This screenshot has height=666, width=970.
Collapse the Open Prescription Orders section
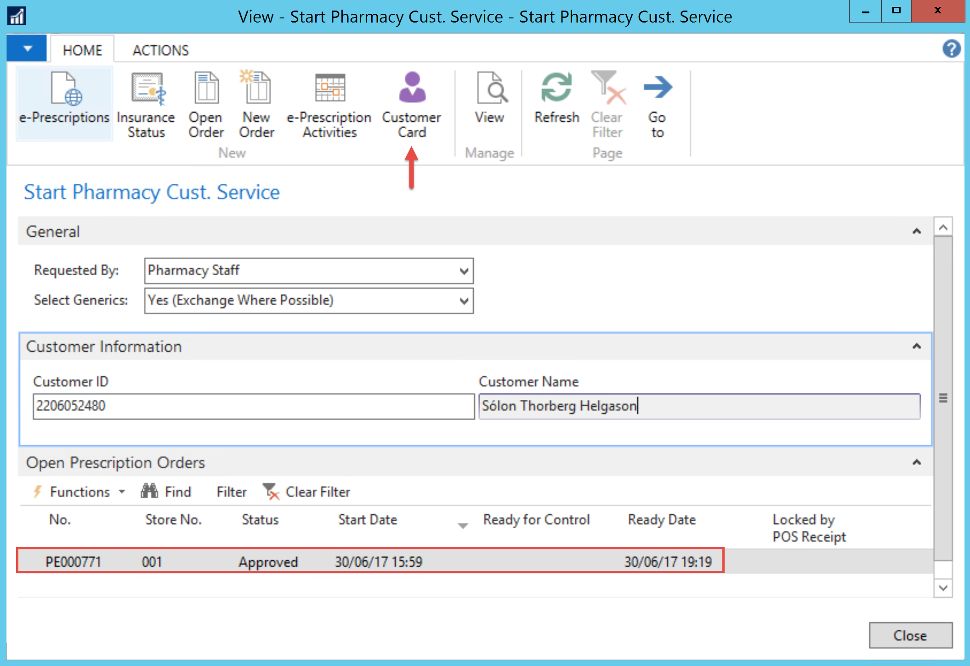pyautogui.click(x=916, y=462)
